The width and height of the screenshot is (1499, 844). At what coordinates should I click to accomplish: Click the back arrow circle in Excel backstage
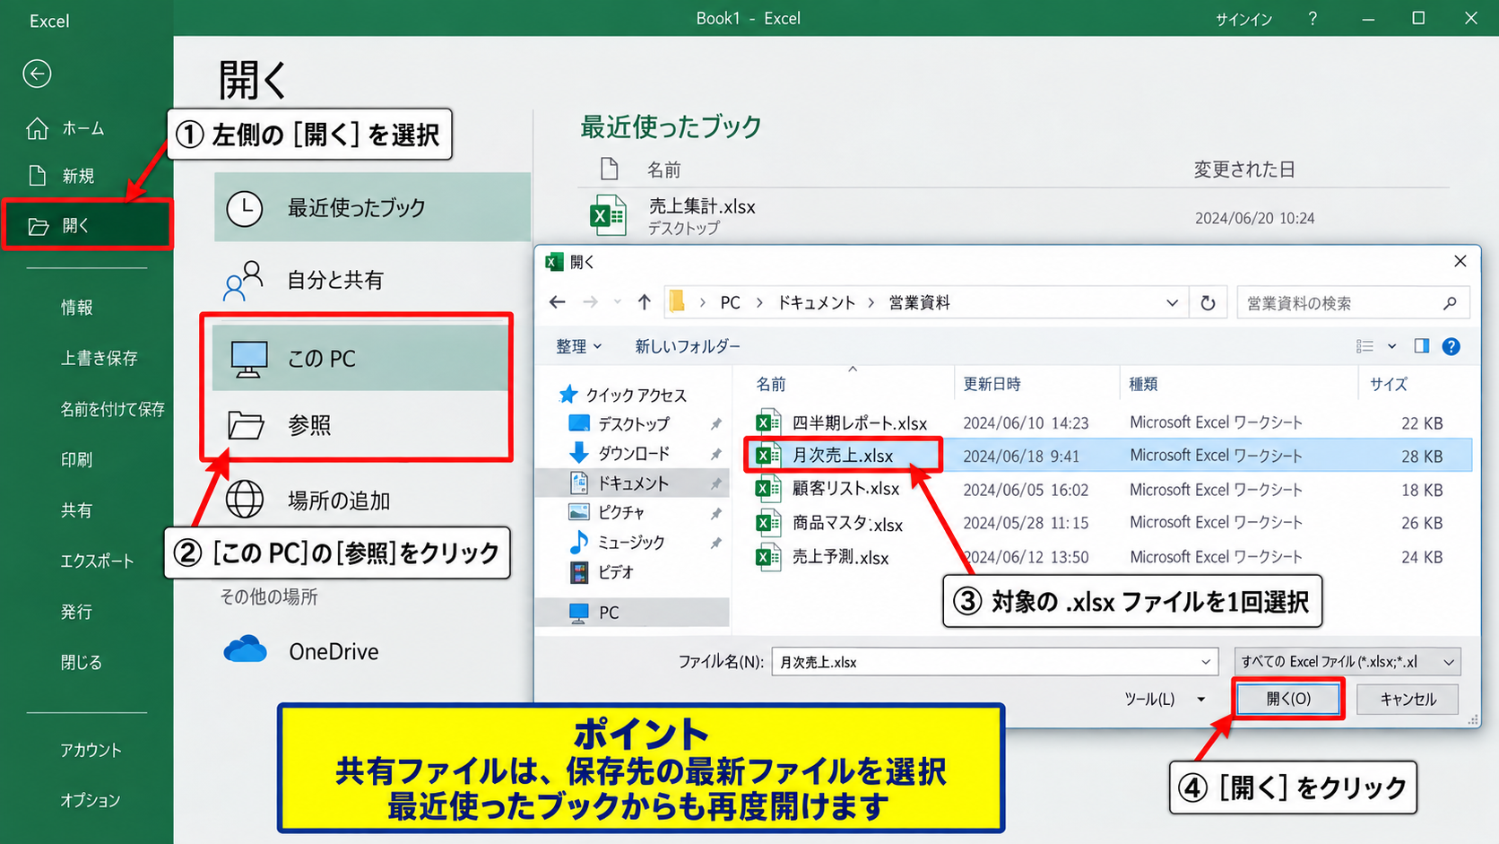(37, 74)
